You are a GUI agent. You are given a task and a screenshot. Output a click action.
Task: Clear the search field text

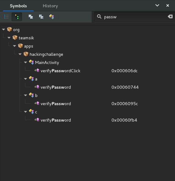point(170,17)
